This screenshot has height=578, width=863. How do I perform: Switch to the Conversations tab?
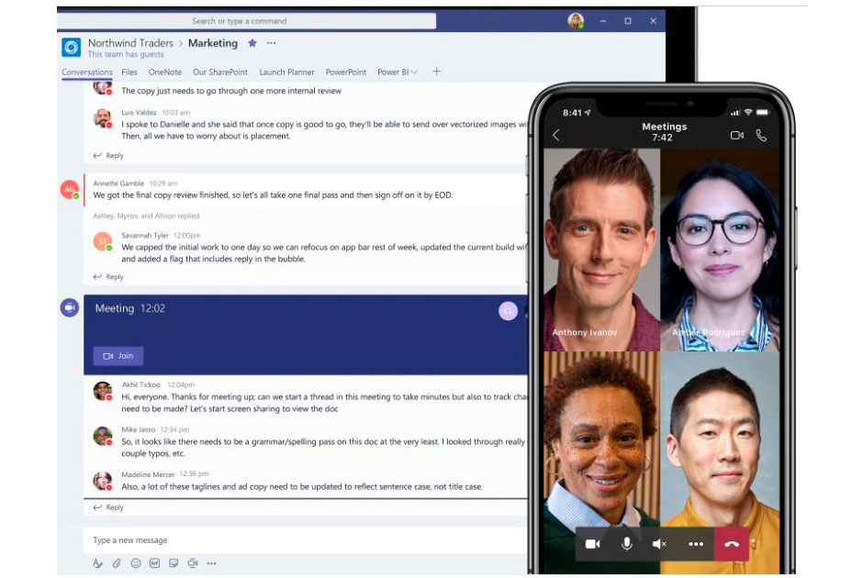click(x=87, y=72)
